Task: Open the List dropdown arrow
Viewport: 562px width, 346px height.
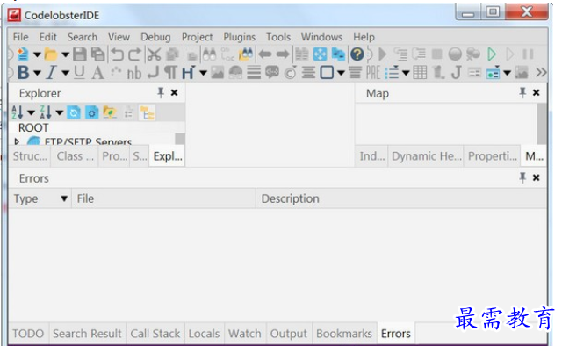Action: point(406,73)
